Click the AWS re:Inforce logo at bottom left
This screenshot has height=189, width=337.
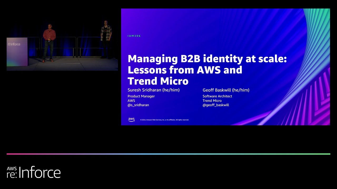tap(34, 172)
